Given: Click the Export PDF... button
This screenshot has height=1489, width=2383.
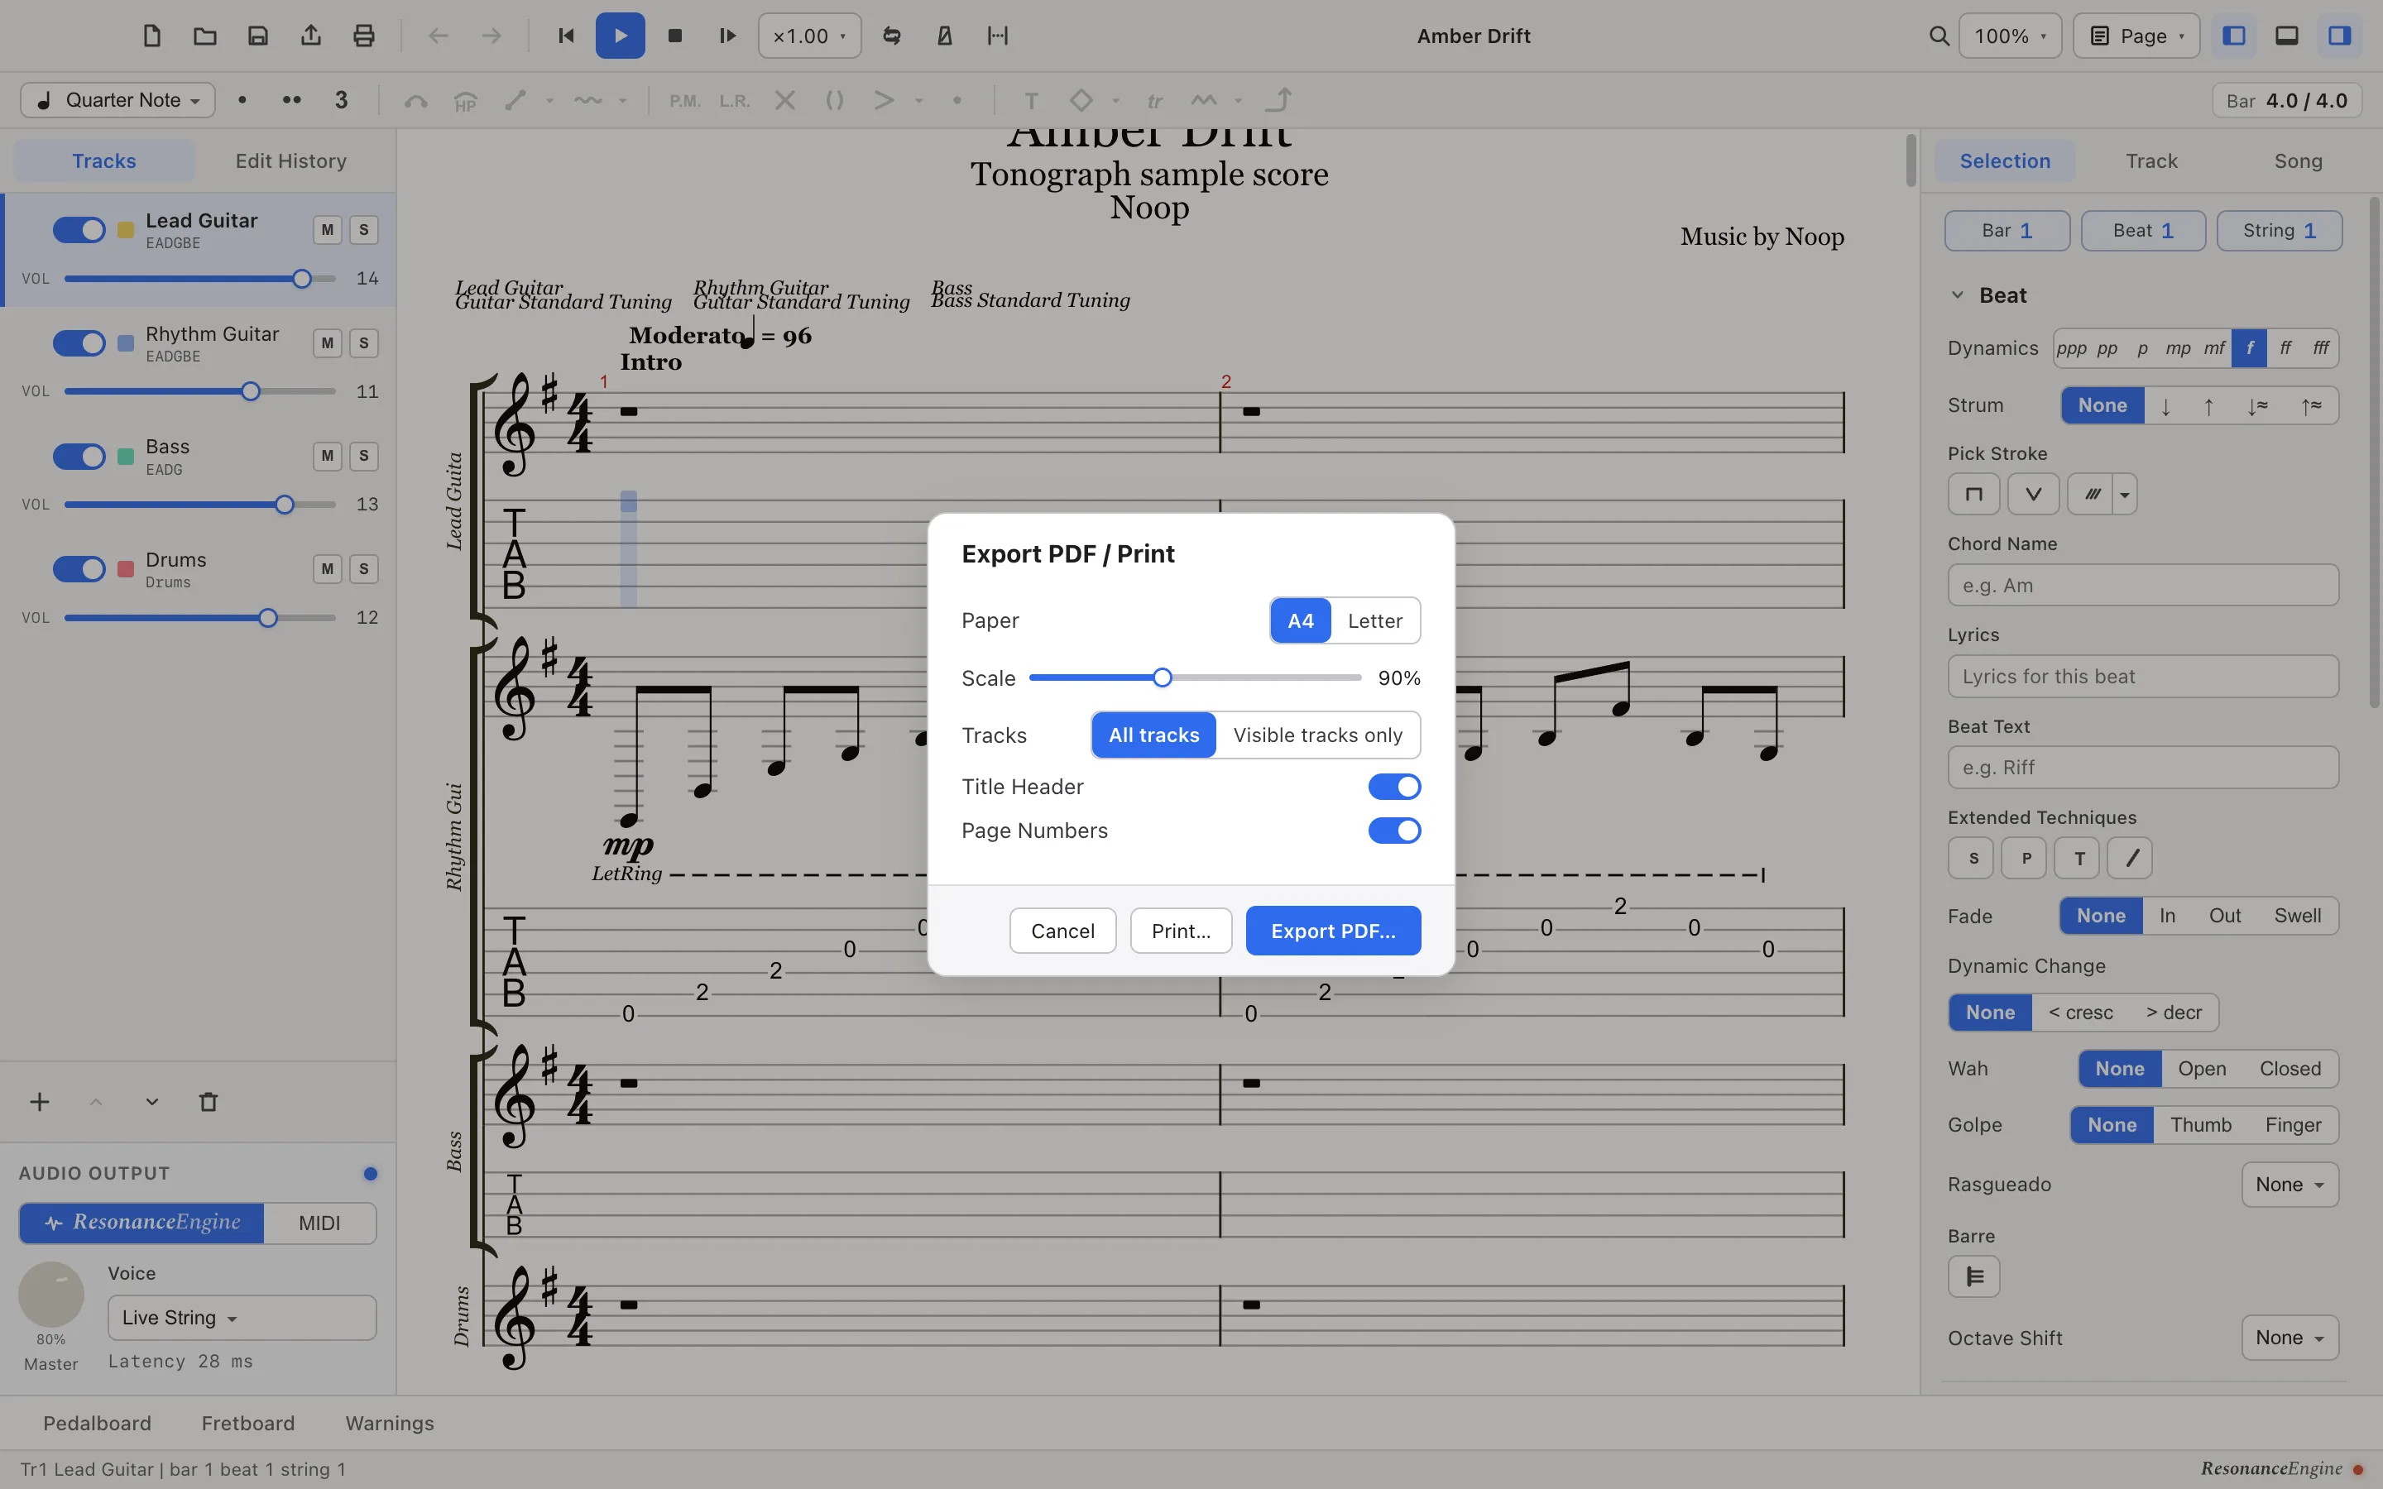Looking at the screenshot, I should pos(1333,931).
